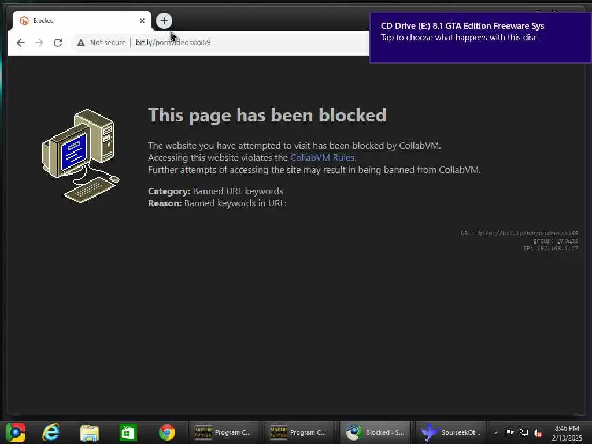Open a new tab with the plus button
Image resolution: width=592 pixels, height=444 pixels.
164,21
